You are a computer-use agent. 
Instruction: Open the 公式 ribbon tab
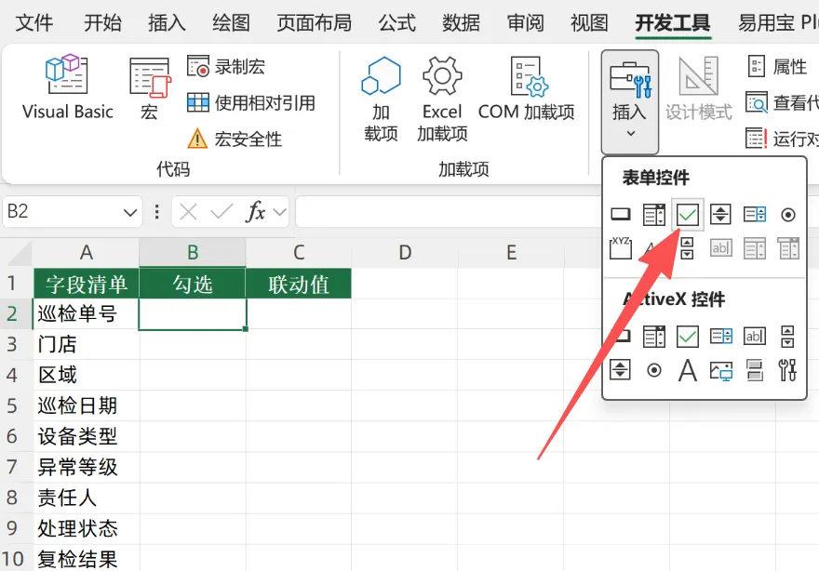[397, 23]
